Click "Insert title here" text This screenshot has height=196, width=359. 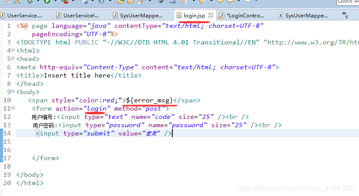tap(77, 75)
